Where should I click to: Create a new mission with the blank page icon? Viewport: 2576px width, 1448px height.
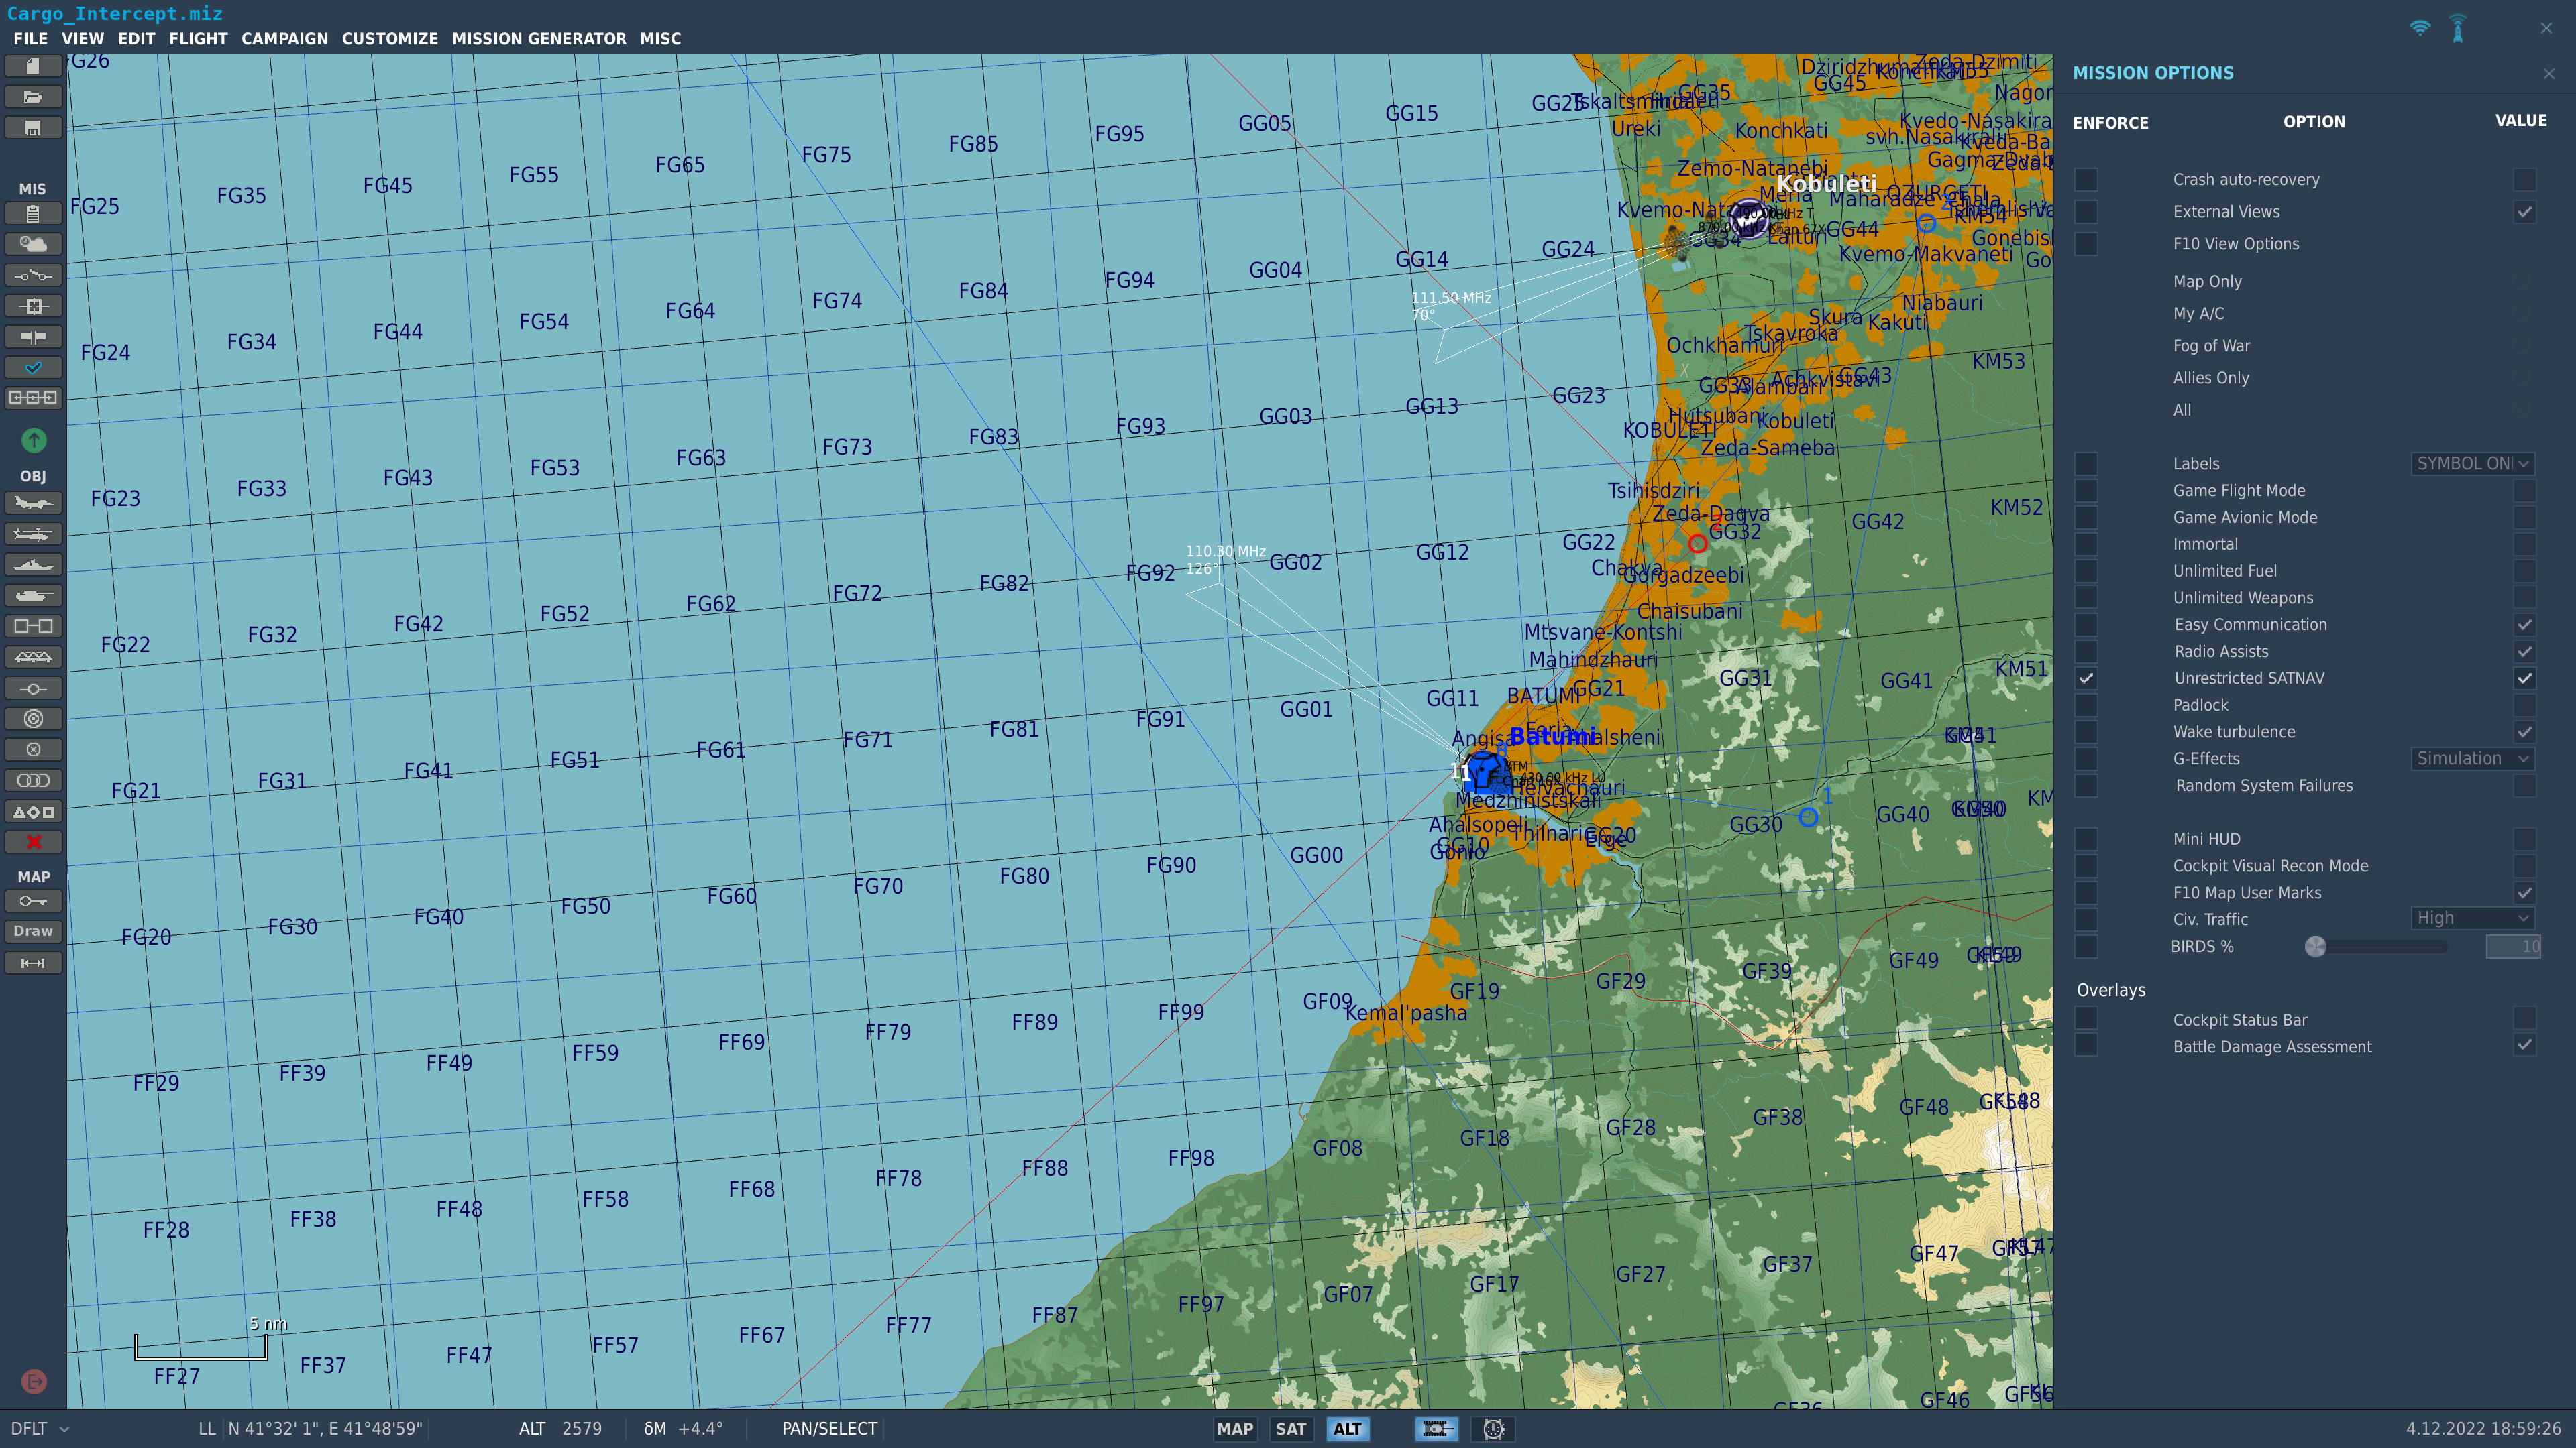pos(33,66)
